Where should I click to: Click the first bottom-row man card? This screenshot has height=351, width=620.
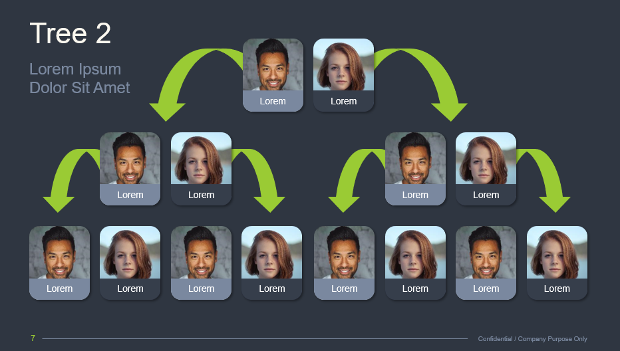pyautogui.click(x=59, y=263)
